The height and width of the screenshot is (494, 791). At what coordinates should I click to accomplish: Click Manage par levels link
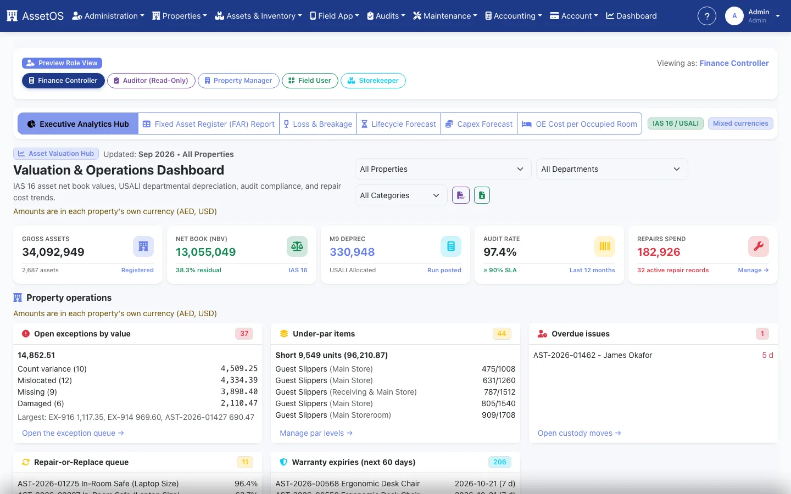[x=316, y=433]
